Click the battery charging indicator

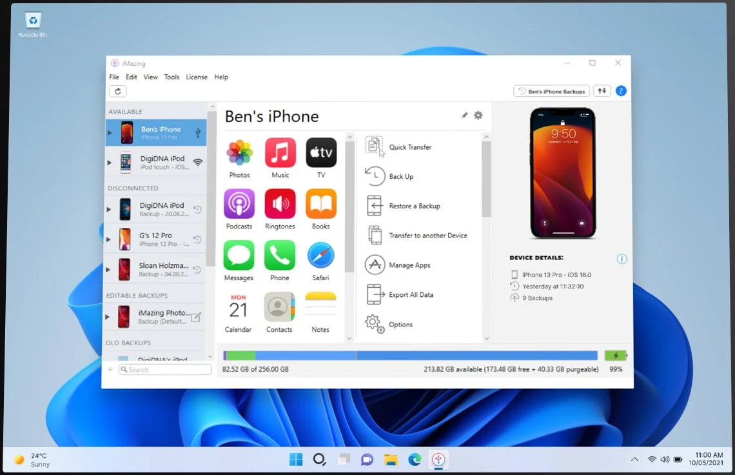click(616, 356)
